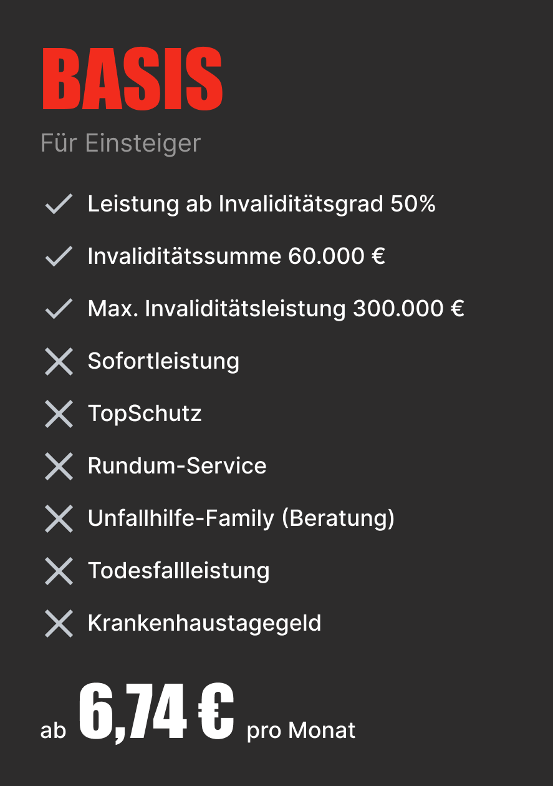Select the X icon beside Rundum-Service
This screenshot has width=553, height=786.
point(59,466)
